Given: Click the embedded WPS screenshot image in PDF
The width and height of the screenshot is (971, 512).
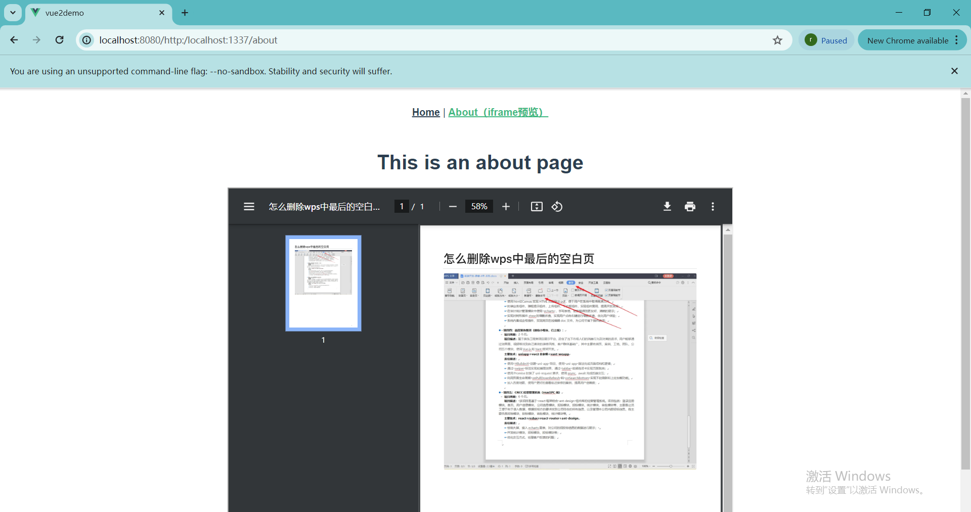Looking at the screenshot, I should pyautogui.click(x=570, y=371).
